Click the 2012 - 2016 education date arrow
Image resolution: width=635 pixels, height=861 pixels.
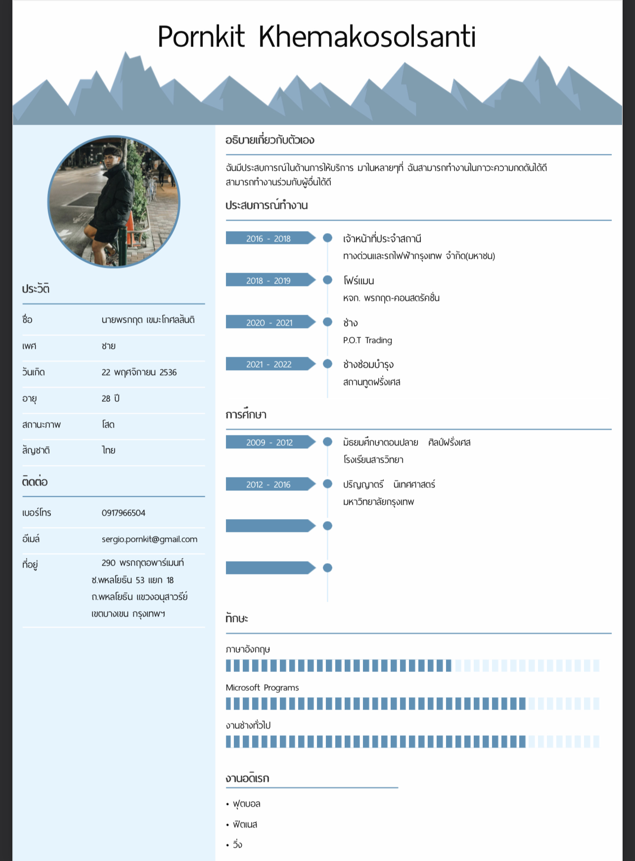tap(271, 484)
